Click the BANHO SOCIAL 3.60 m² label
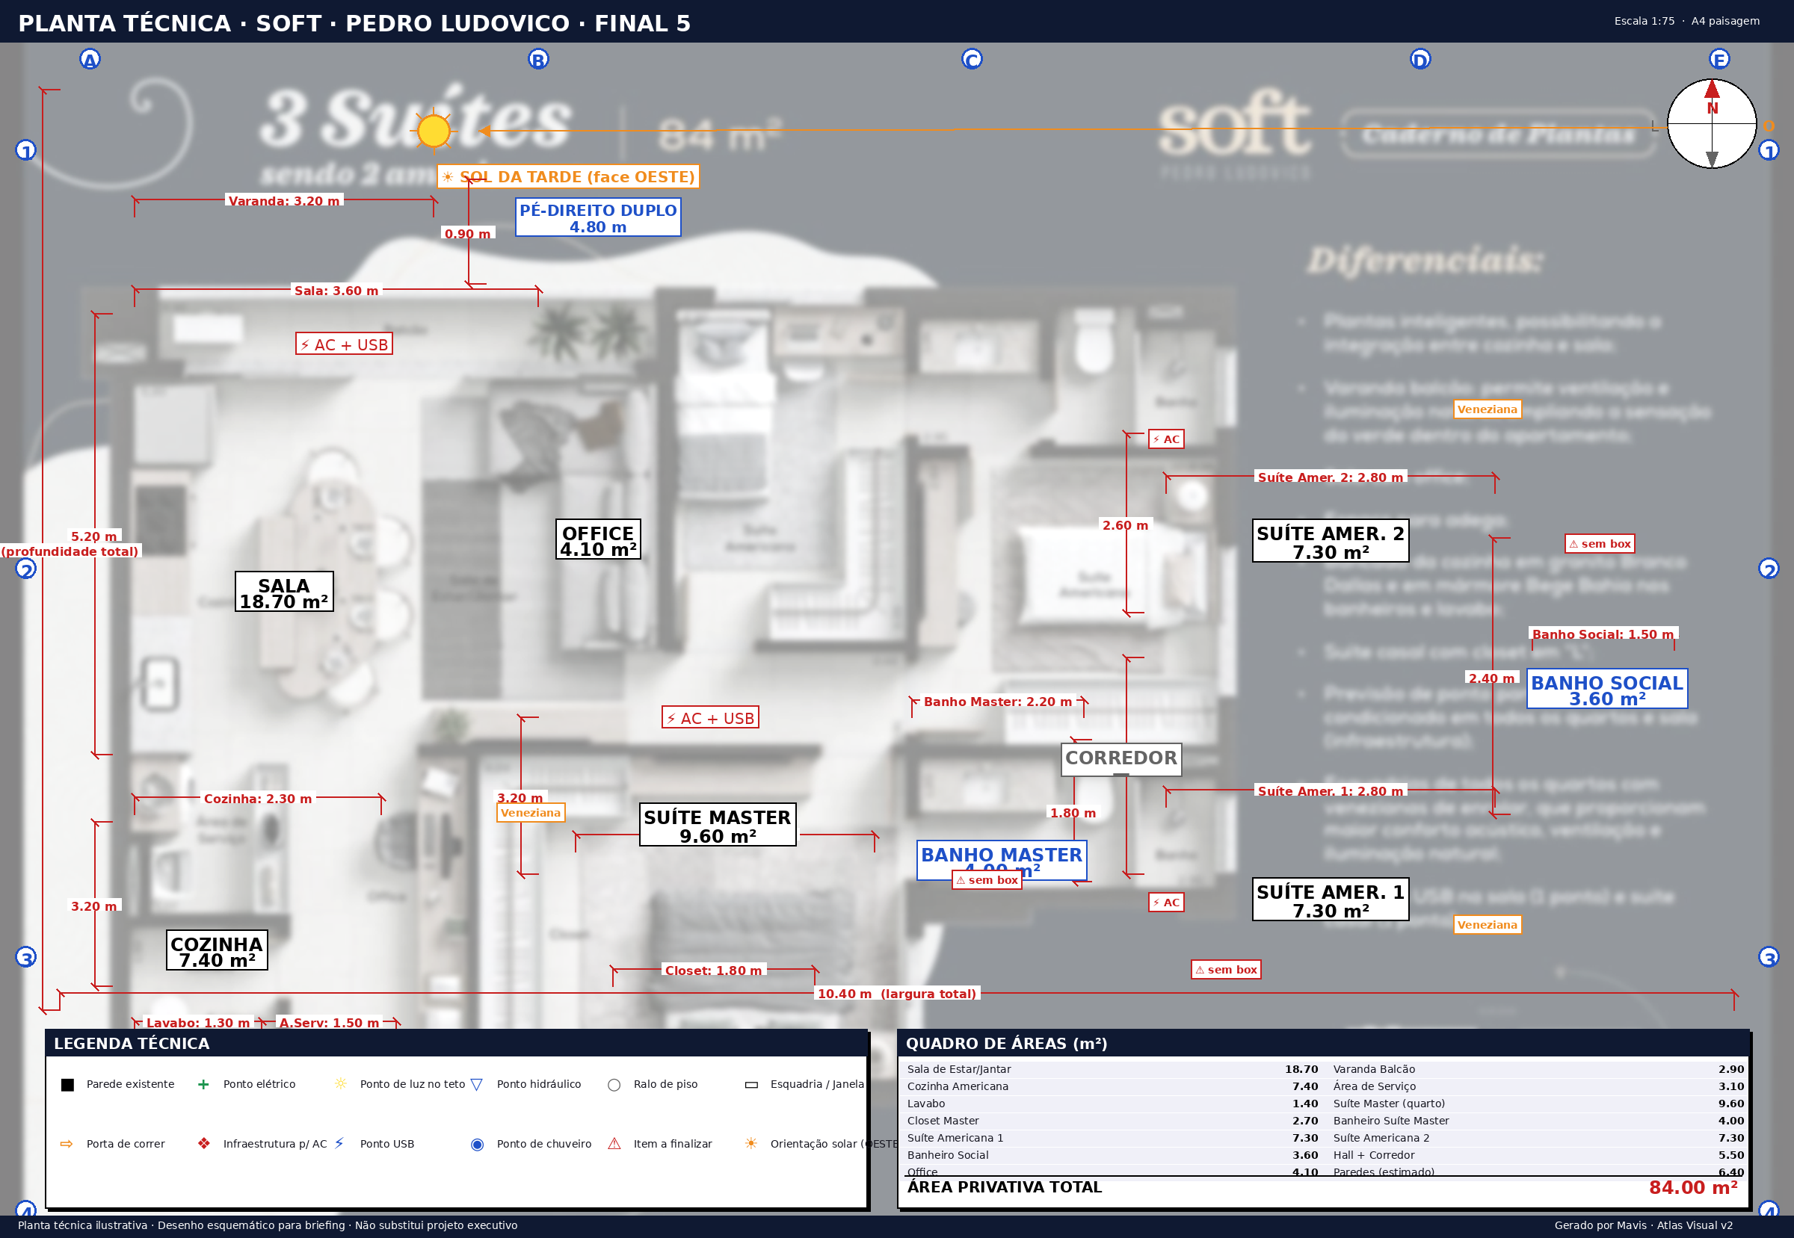 point(1607,689)
